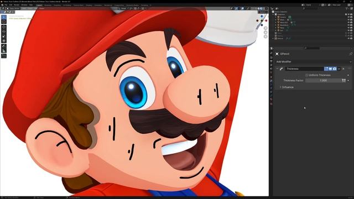Viewport: 354px width, 199px height.
Task: Open the Modifiers wrench properties tab
Action: (271, 81)
